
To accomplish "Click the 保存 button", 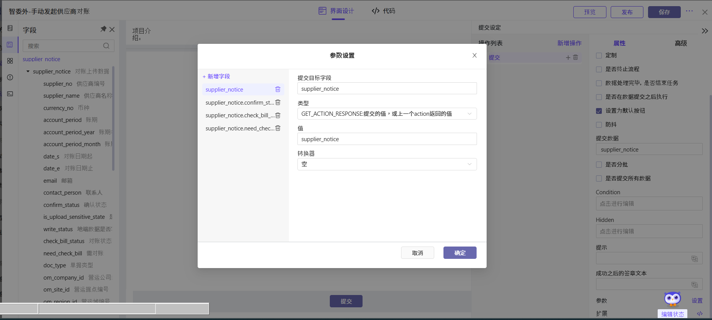I will (x=664, y=12).
